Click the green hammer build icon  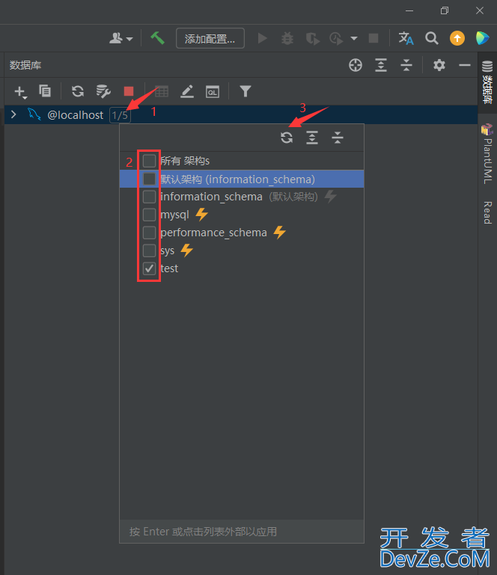[x=157, y=38]
